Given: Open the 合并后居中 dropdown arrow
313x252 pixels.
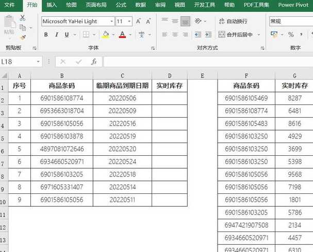Looking at the screenshot, I should pos(259,34).
